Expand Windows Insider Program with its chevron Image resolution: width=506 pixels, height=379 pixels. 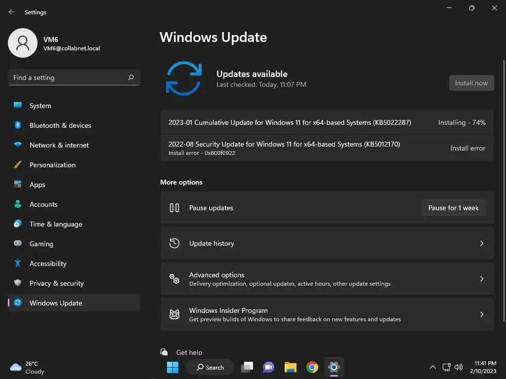(x=481, y=314)
